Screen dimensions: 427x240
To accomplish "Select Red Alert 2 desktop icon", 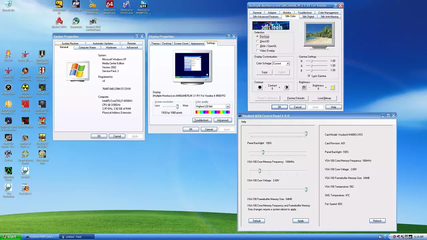I will pos(25,189).
